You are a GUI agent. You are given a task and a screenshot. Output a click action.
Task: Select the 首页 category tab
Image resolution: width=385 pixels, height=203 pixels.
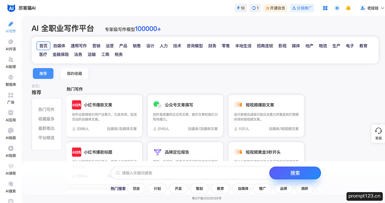point(43,46)
